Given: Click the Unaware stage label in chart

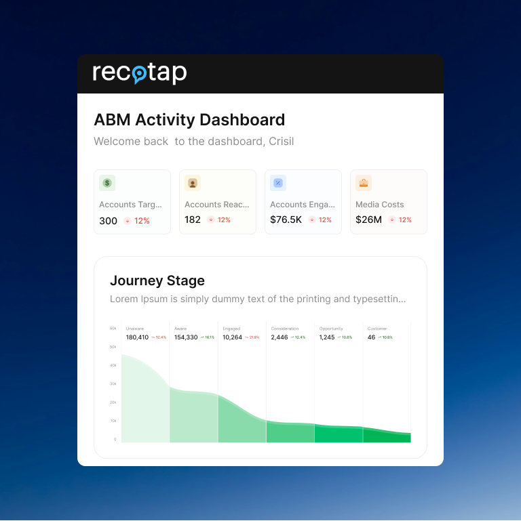Looking at the screenshot, I should 135,329.
